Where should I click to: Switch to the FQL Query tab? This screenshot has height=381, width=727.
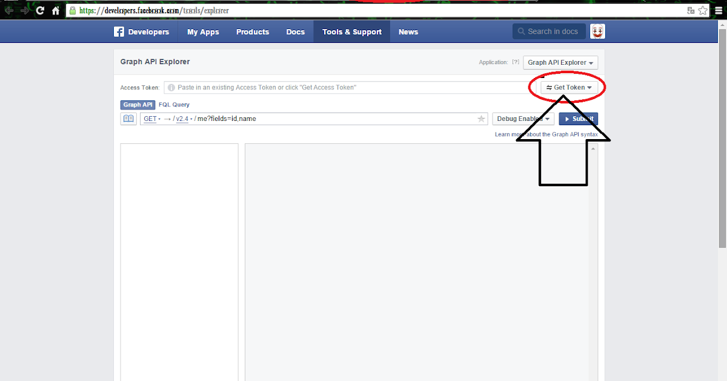click(x=174, y=105)
